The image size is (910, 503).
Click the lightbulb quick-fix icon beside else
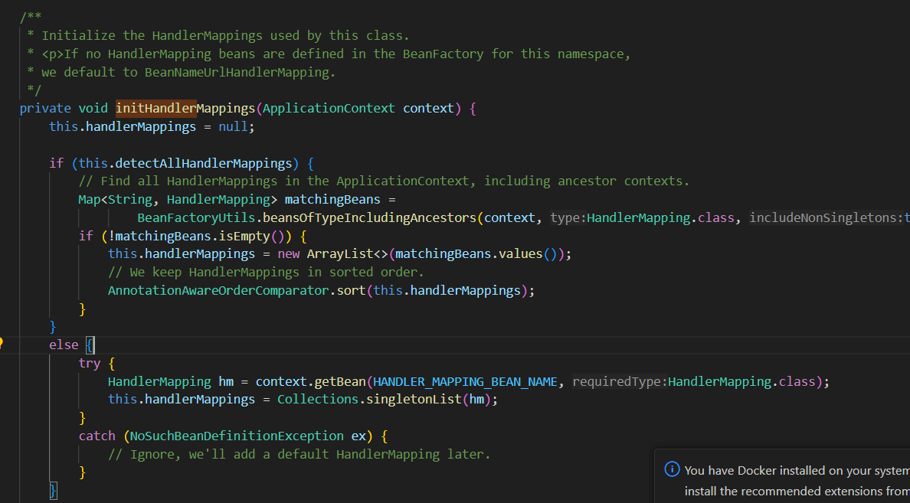click(x=2, y=342)
